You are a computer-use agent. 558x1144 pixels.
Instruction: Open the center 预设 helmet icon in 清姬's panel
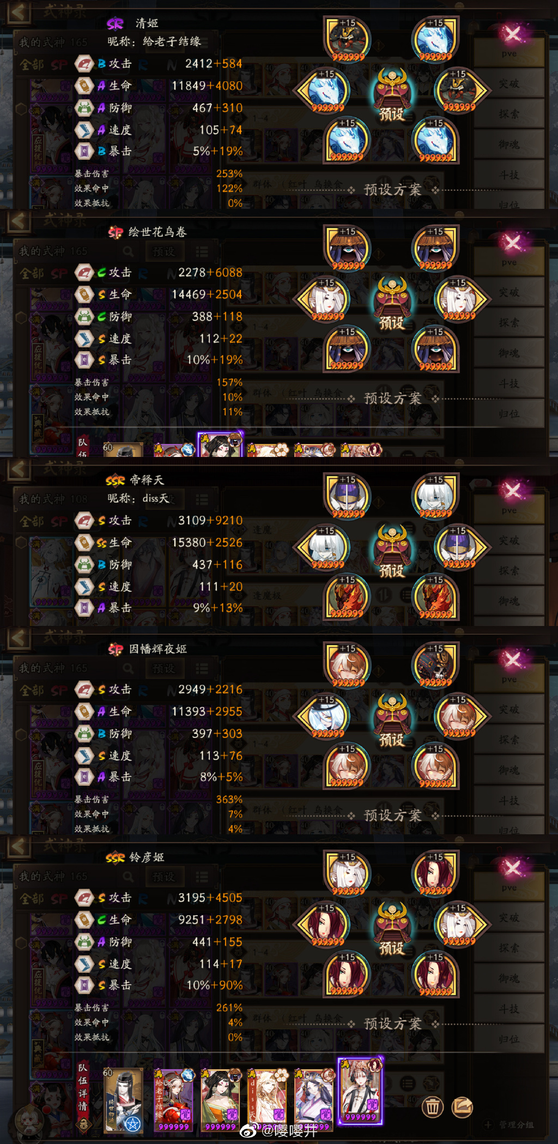[x=392, y=95]
